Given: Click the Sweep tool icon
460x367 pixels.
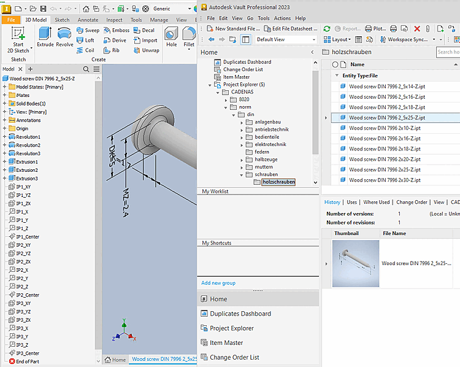Looking at the screenshot, I should pyautogui.click(x=80, y=30).
